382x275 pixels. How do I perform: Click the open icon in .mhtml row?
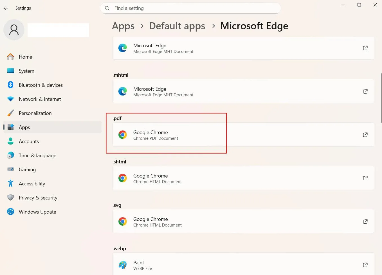pyautogui.click(x=365, y=91)
